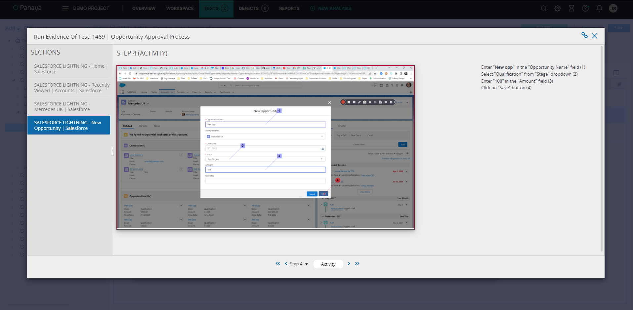Screen dimensions: 633x310
Task: Open the Workspace tab
Action: [x=180, y=8]
